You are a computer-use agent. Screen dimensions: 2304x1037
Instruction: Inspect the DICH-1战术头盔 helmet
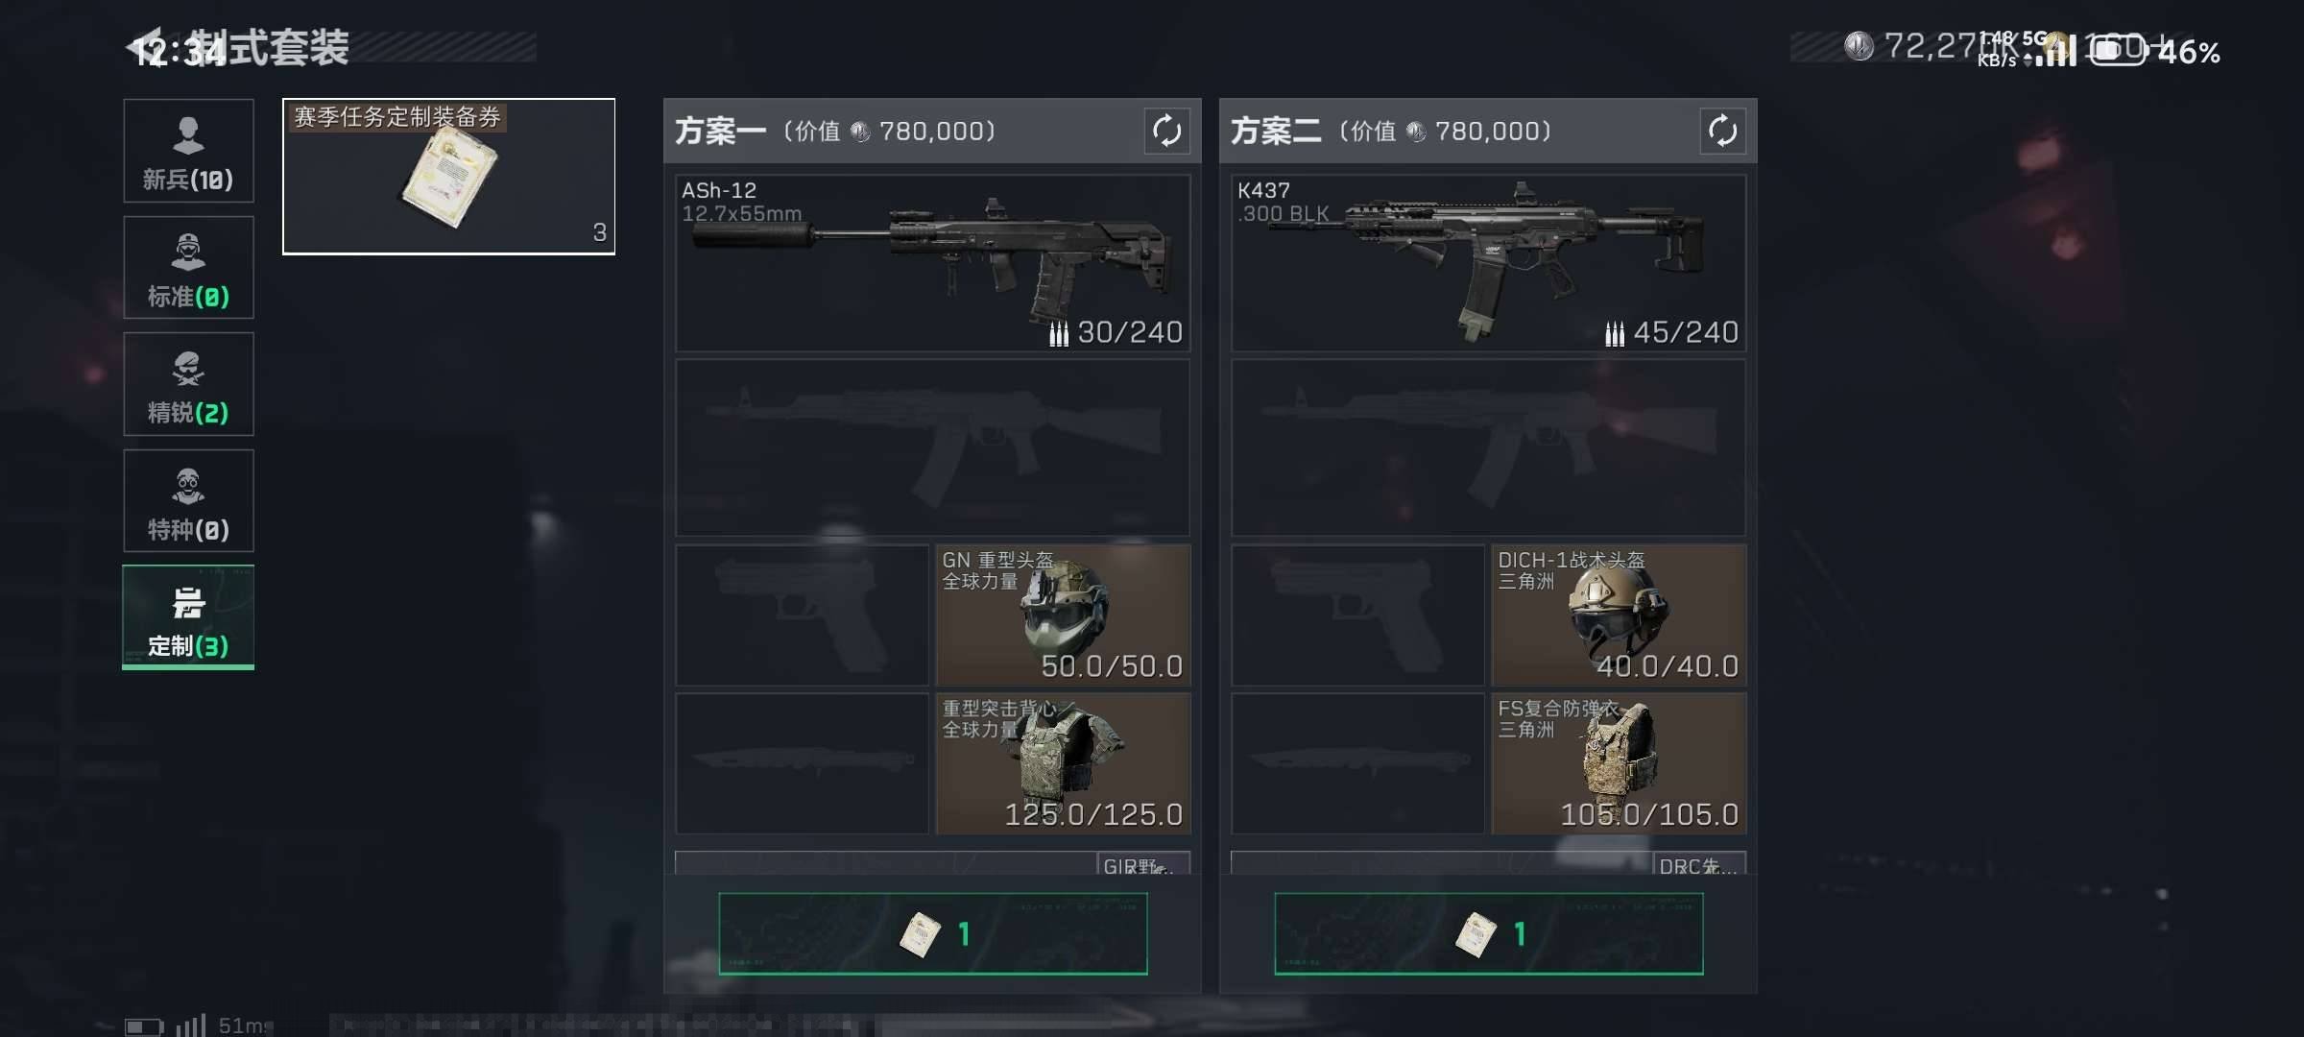1619,615
